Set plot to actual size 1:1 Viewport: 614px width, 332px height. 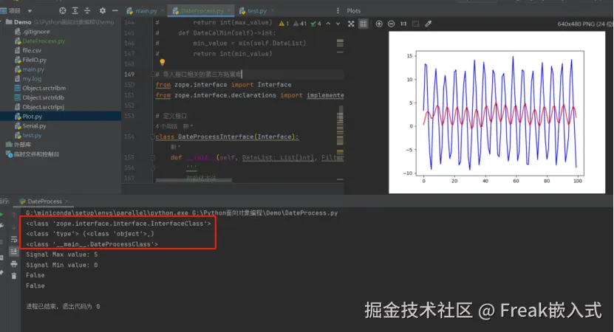(x=403, y=24)
